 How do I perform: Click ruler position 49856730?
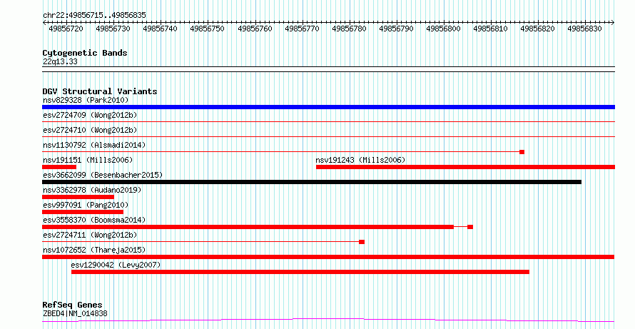click(x=113, y=29)
